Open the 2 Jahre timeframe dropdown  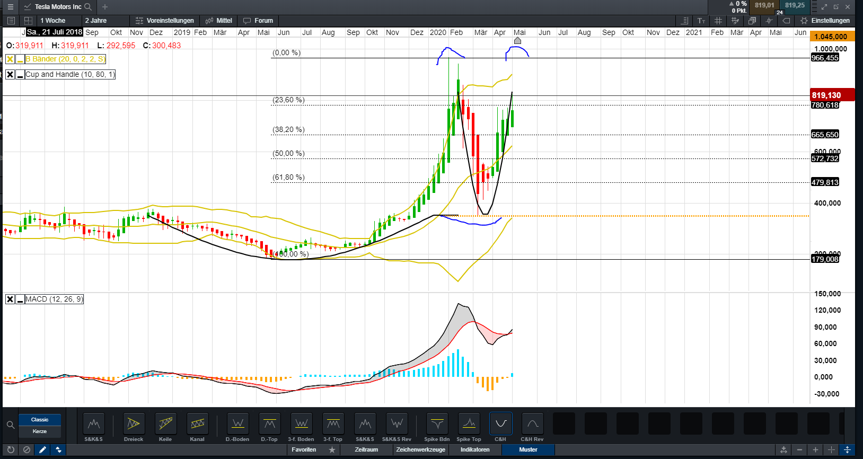point(96,21)
